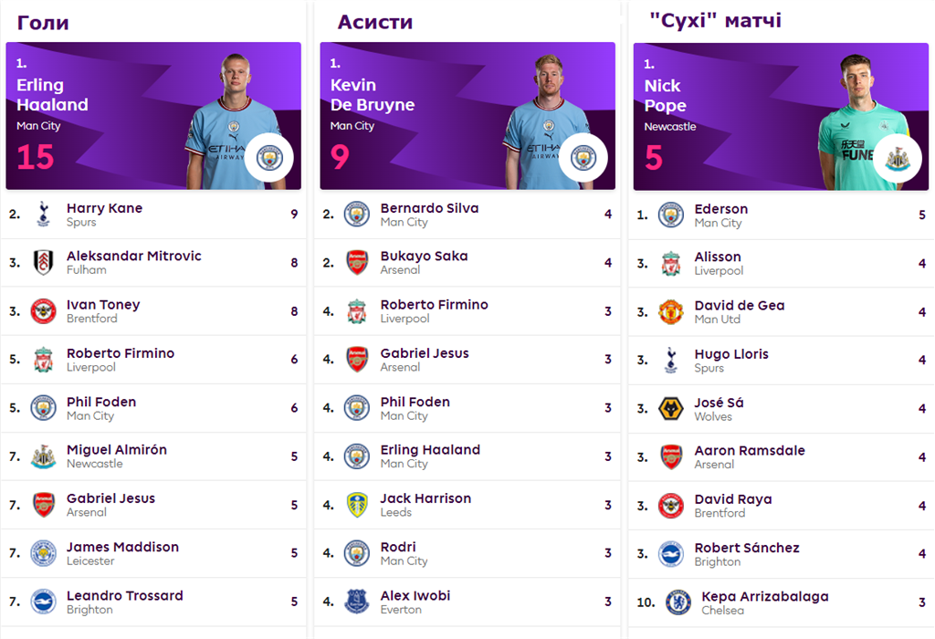Screen dimensions: 935x639
Task: Select Nick Pope's clean sheets card
Action: point(781,117)
